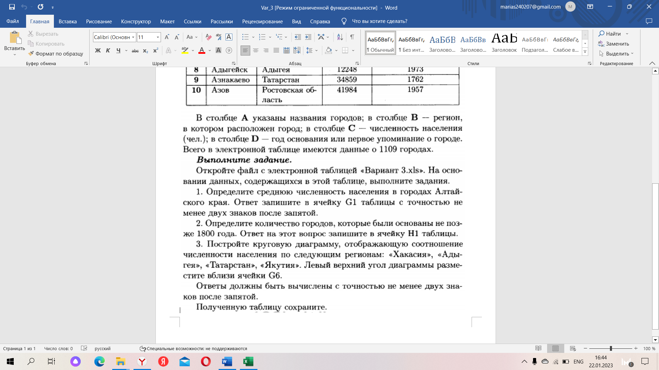Toggle subscript x₂ formatting
This screenshot has width=659, height=370.
point(146,51)
